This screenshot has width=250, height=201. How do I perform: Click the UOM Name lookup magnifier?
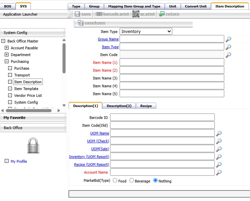click(219, 133)
